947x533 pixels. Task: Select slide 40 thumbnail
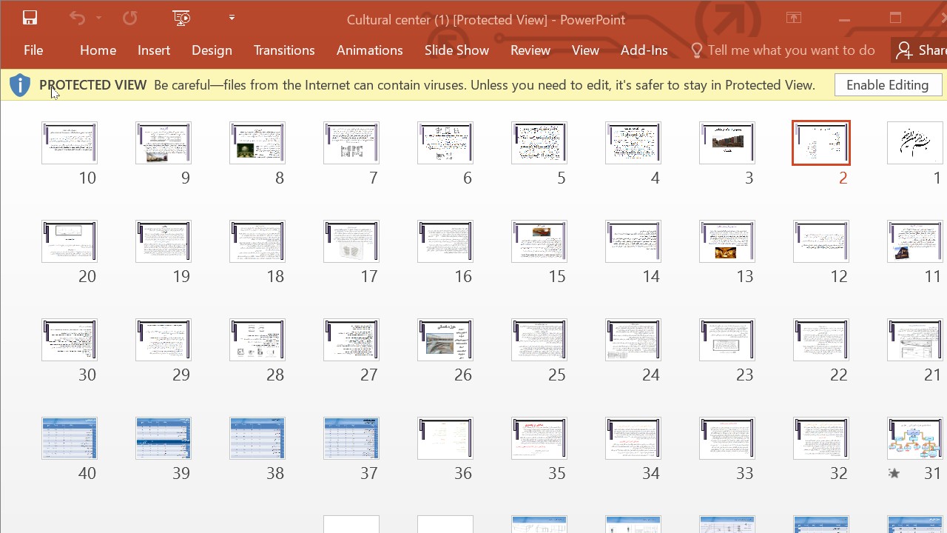click(x=70, y=438)
